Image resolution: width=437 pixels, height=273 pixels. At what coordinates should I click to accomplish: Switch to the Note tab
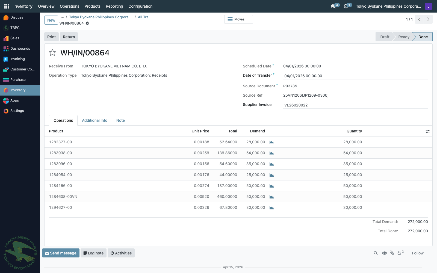(120, 120)
